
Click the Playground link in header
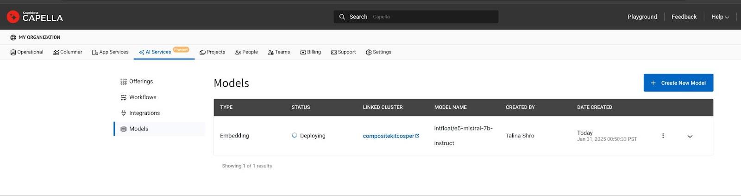pos(642,17)
